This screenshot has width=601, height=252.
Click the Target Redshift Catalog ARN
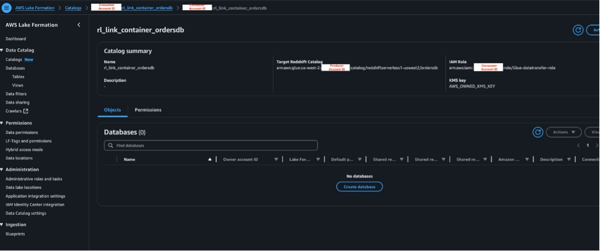(357, 68)
